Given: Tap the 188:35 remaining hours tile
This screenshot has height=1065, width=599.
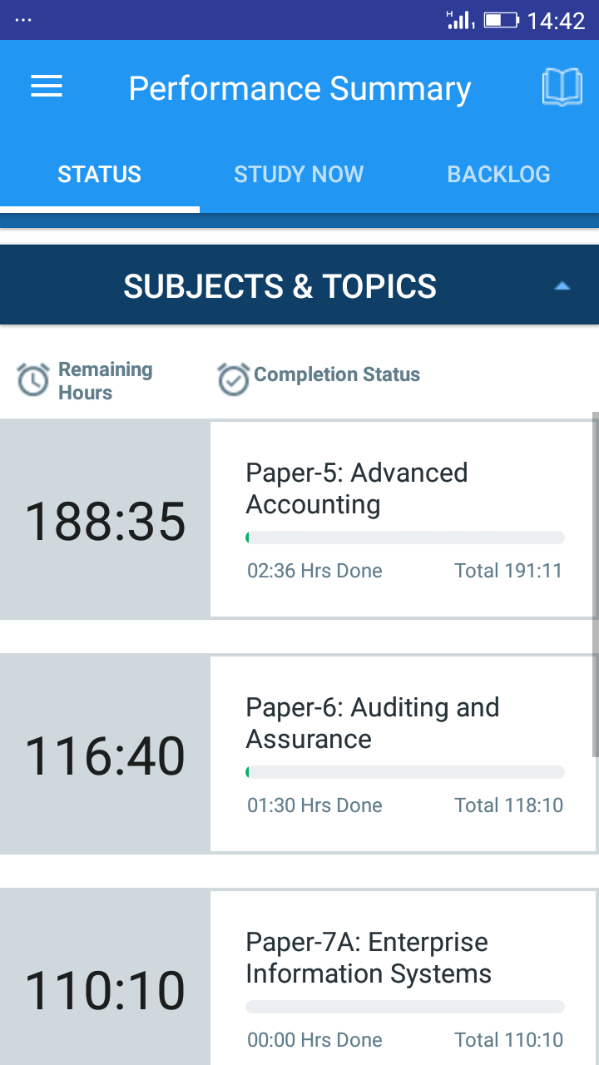Looking at the screenshot, I should point(105,520).
